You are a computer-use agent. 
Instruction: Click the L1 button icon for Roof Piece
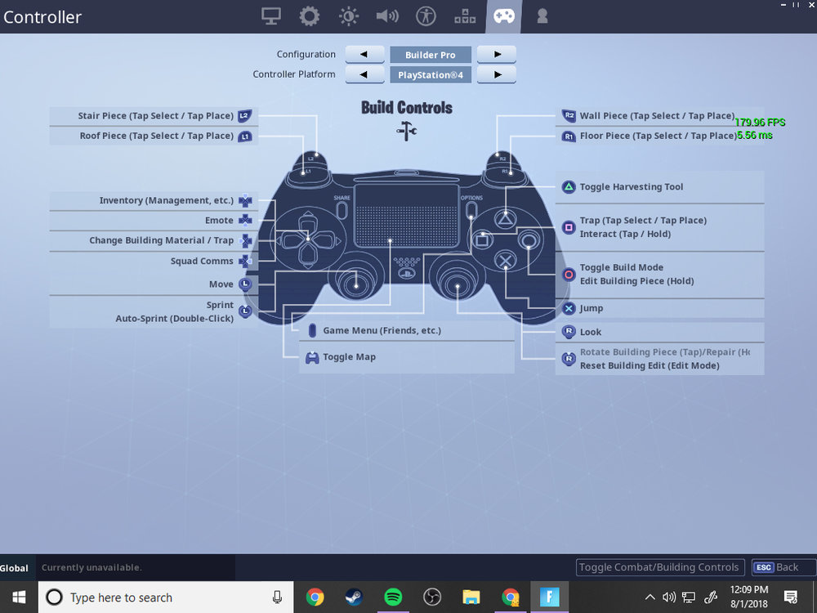coord(245,136)
